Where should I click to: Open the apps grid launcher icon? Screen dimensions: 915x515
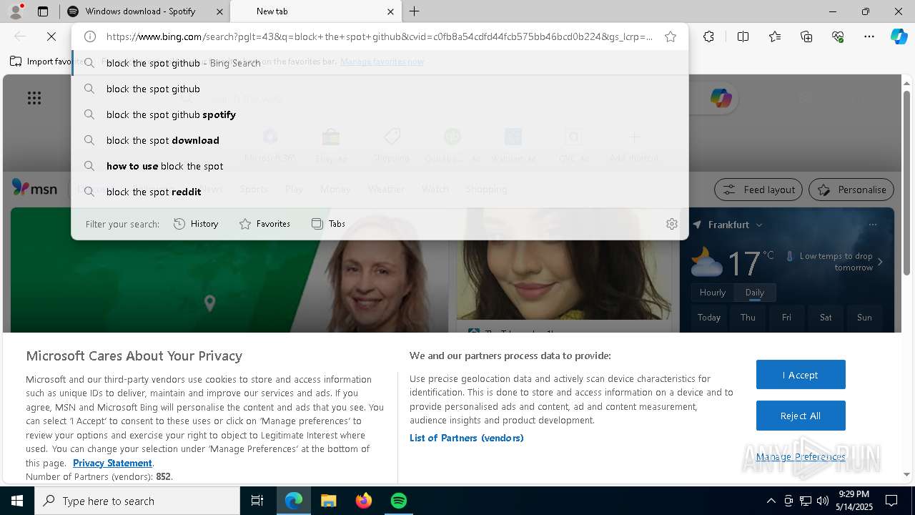click(x=34, y=98)
